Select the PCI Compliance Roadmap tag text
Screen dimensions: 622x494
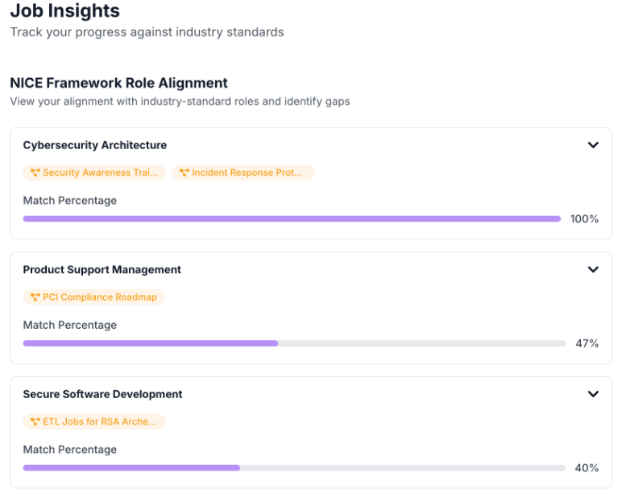click(100, 297)
